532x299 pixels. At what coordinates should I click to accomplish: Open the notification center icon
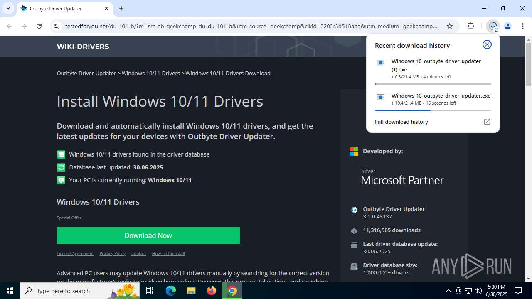click(x=518, y=291)
